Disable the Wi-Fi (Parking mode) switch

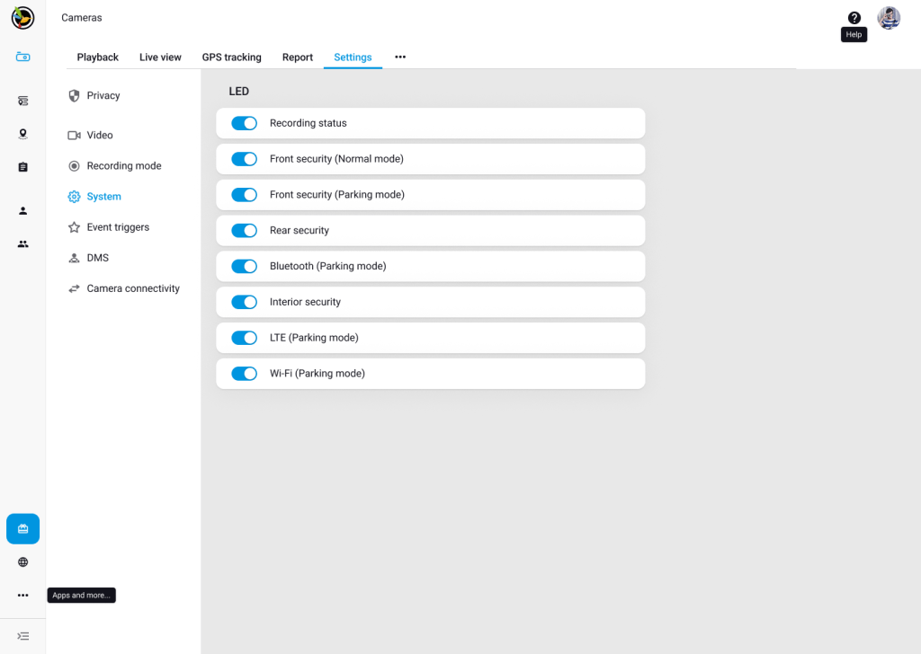coord(244,373)
